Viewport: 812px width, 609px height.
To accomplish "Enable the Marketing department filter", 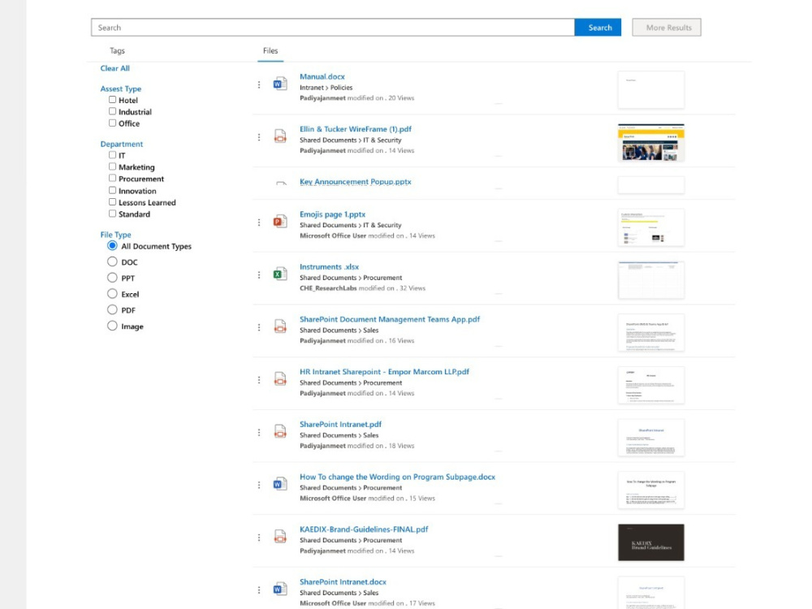I will coord(112,166).
